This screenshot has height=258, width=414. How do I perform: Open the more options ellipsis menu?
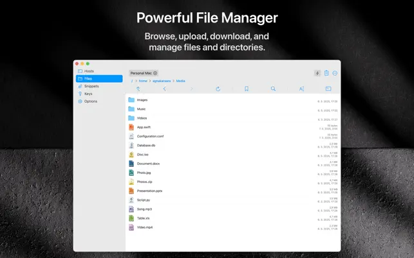[335, 73]
